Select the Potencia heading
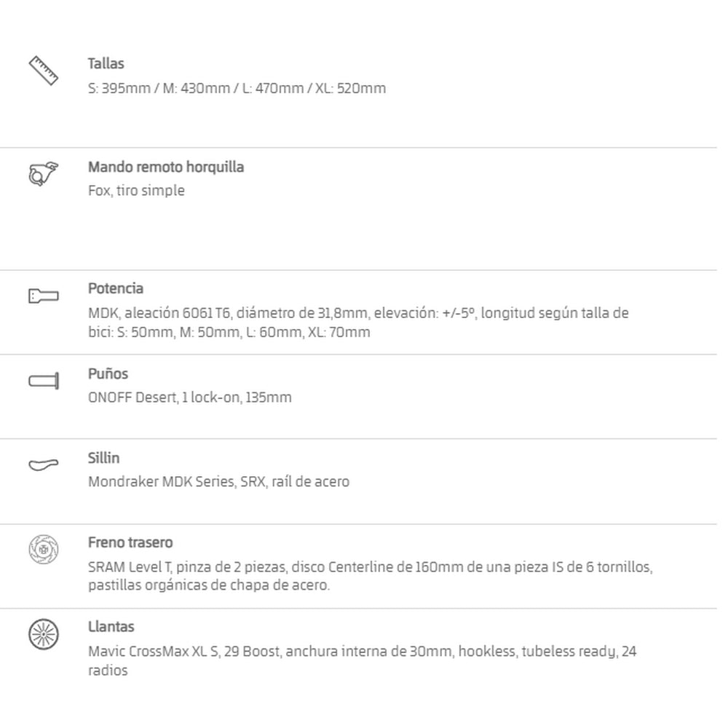The height and width of the screenshot is (728, 728). coord(116,288)
